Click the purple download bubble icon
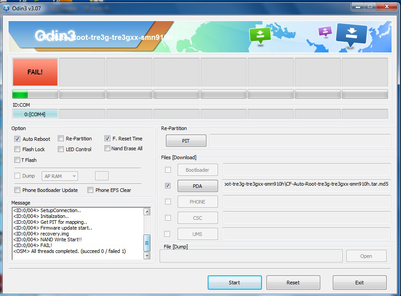This screenshot has height=296, width=401. point(325,31)
